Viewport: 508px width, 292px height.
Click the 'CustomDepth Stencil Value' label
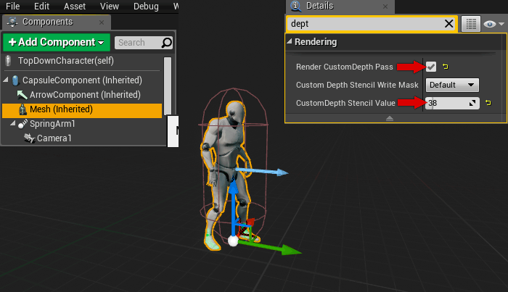[x=345, y=103]
